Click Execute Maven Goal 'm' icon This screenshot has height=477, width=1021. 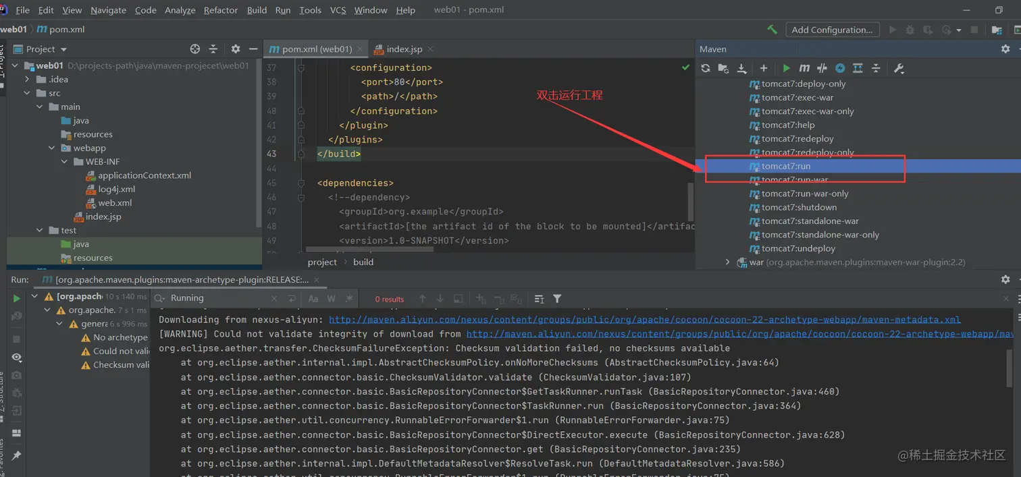click(x=804, y=68)
